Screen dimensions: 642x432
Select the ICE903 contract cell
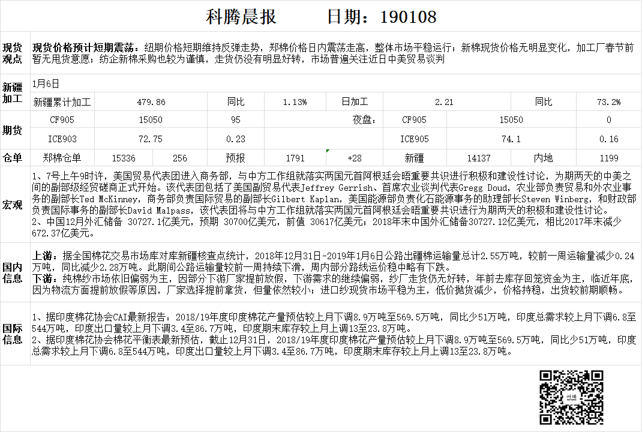[62, 139]
